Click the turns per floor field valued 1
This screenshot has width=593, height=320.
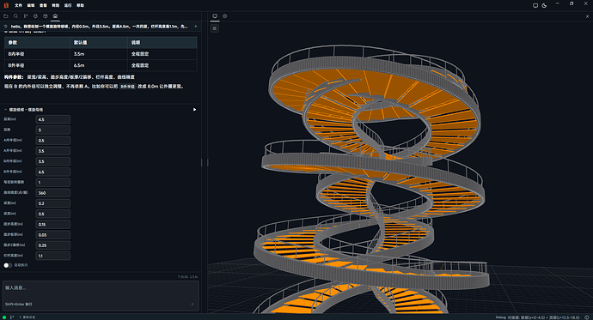tap(53, 182)
